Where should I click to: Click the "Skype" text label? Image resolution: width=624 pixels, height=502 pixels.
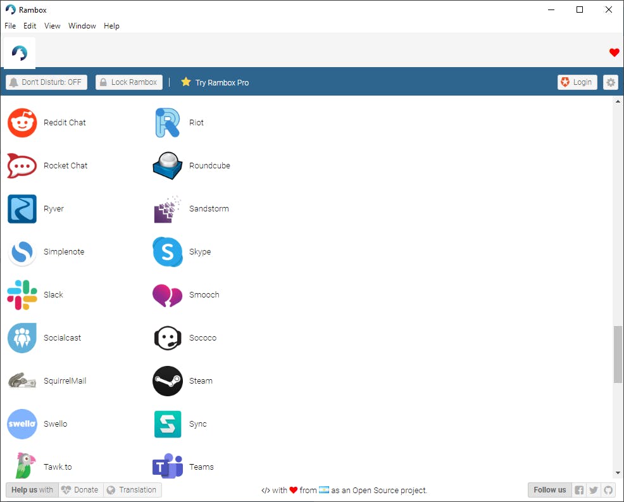point(200,252)
